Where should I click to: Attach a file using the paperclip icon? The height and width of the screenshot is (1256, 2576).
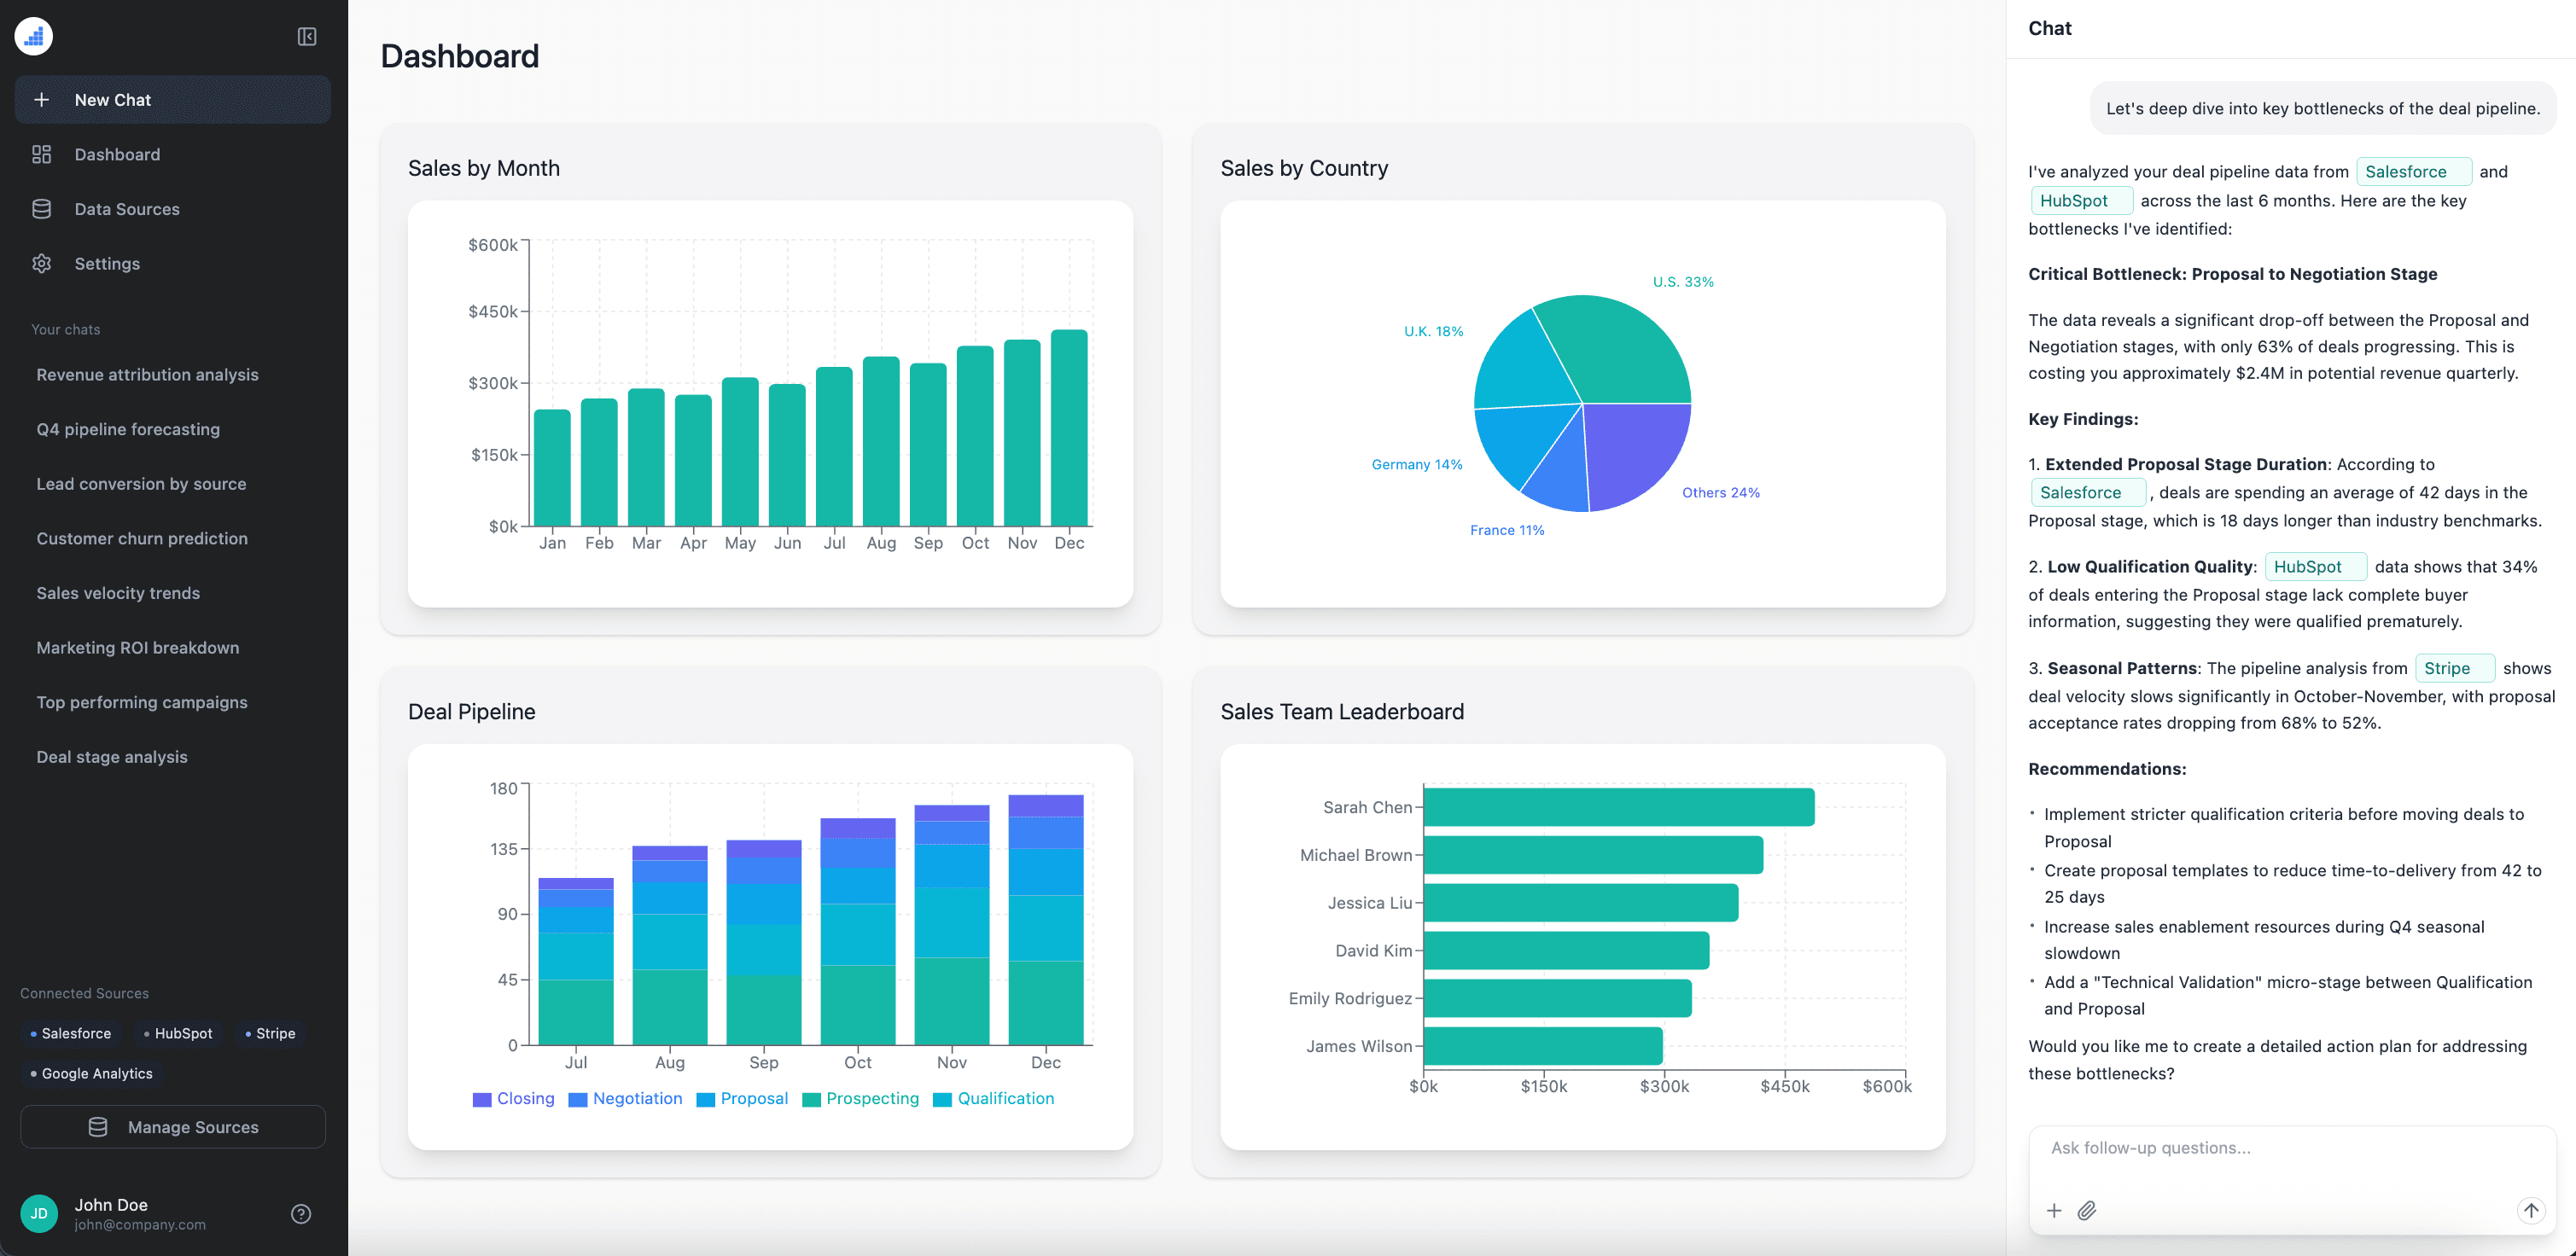[2088, 1210]
